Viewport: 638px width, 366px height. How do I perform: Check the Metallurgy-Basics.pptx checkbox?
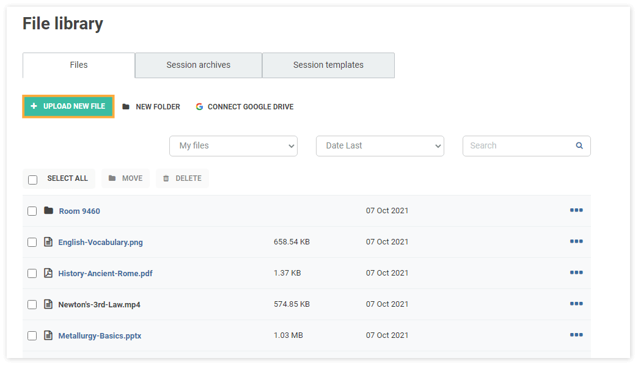click(x=32, y=336)
